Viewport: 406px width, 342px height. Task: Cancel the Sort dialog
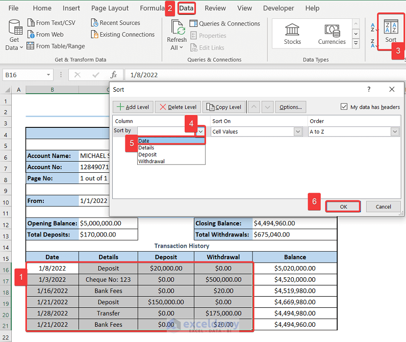(383, 206)
